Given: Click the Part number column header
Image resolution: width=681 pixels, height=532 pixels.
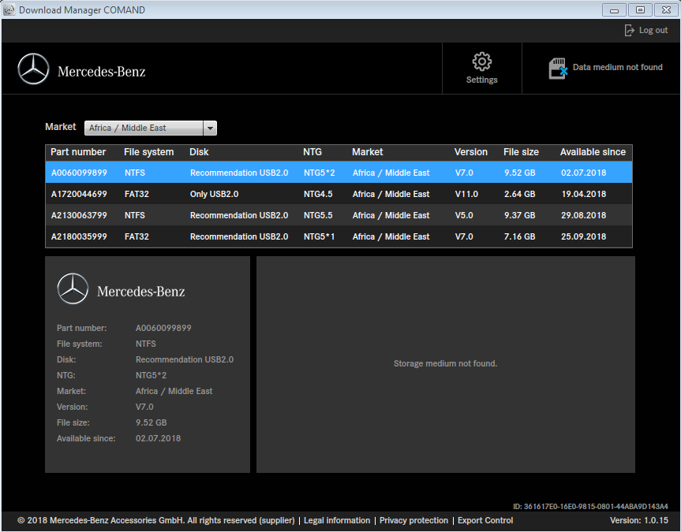Looking at the screenshot, I should pyautogui.click(x=79, y=152).
